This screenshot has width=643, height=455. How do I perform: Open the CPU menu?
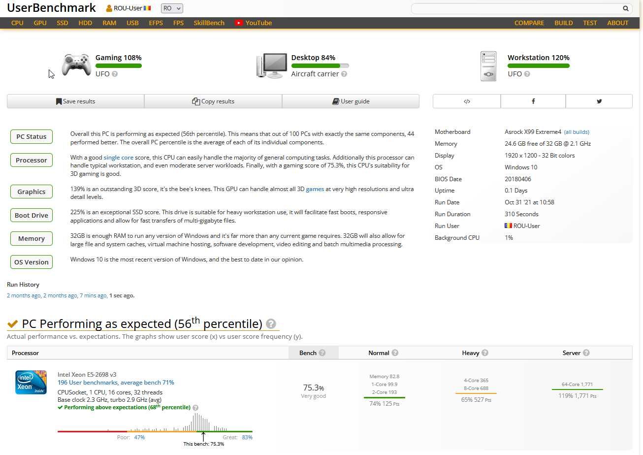(x=17, y=23)
